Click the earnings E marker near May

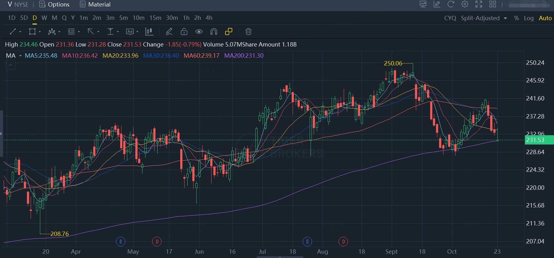(120, 242)
